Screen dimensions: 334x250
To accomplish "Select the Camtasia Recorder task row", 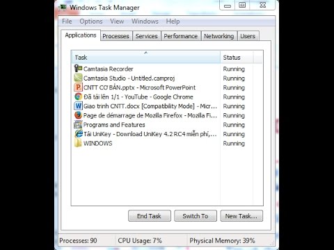I will click(167, 69).
